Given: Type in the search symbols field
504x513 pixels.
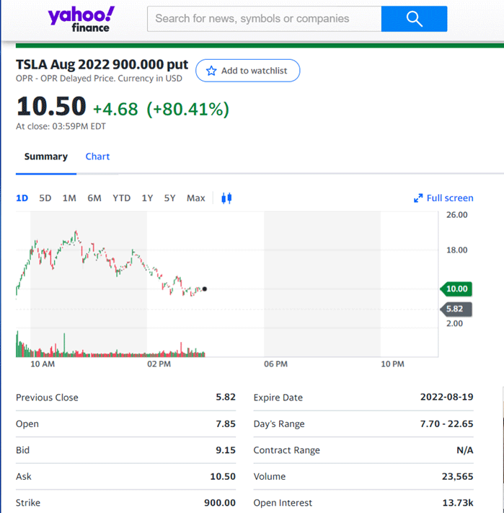Looking at the screenshot, I should [x=264, y=19].
